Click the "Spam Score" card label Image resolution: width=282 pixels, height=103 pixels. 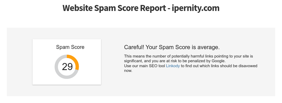[70, 47]
